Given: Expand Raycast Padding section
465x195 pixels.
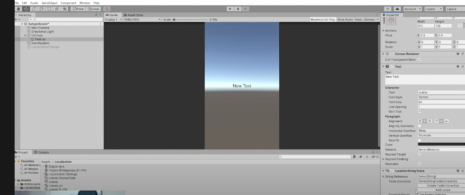Looking at the screenshot, I should 384,159.
